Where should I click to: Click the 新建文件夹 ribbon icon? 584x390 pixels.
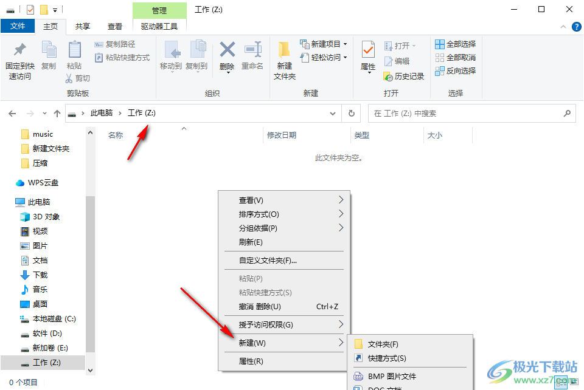[284, 50]
